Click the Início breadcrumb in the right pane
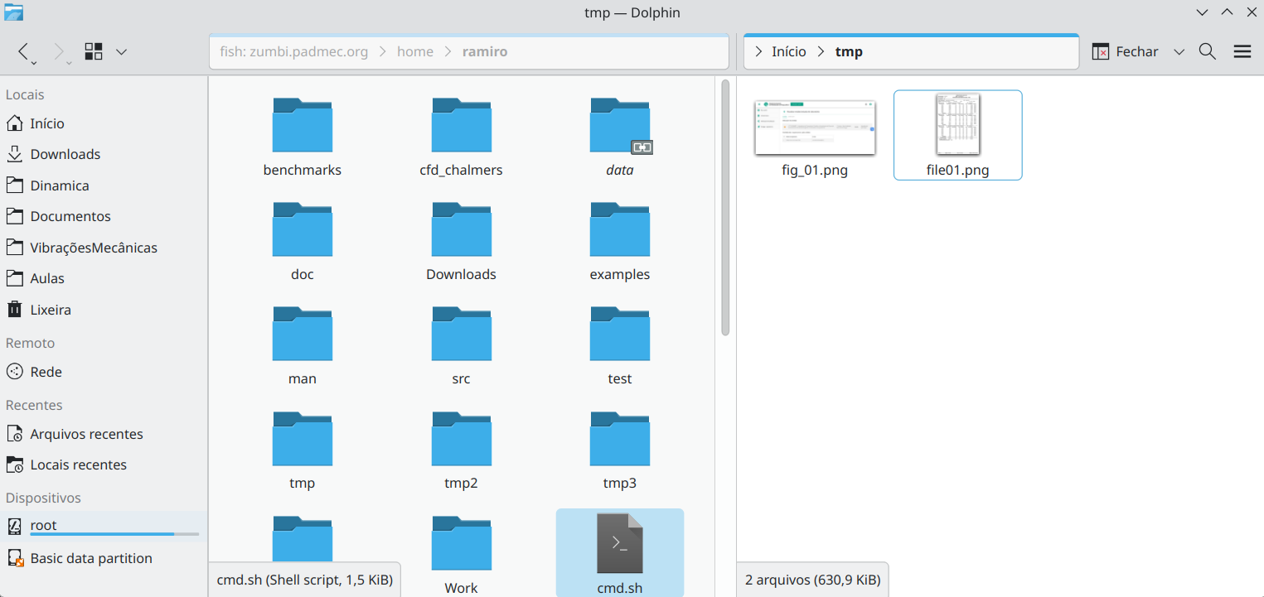1264x597 pixels. coord(789,51)
